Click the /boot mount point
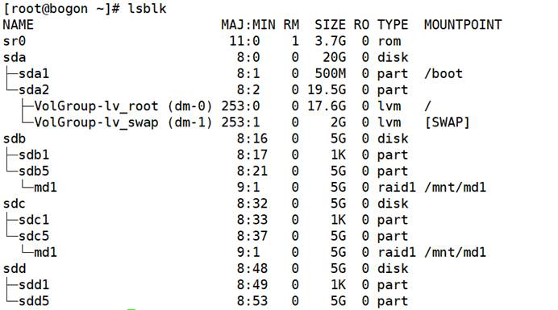 click(443, 73)
